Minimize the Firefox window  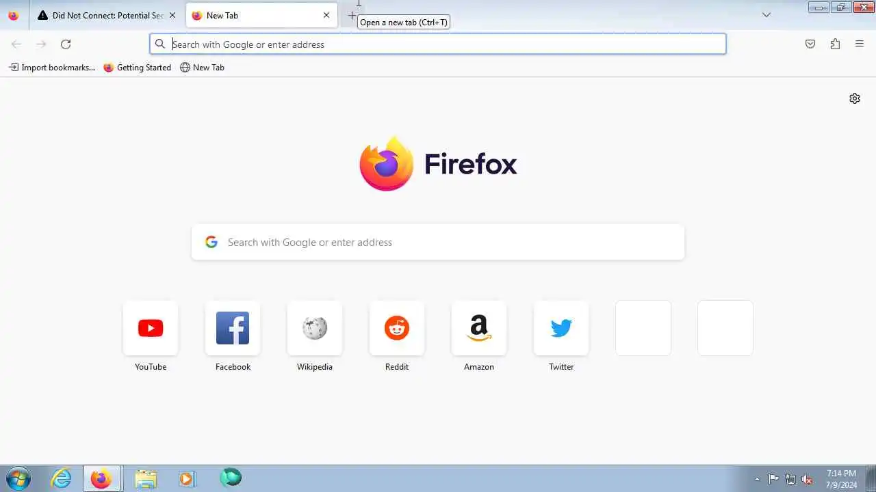tap(819, 8)
